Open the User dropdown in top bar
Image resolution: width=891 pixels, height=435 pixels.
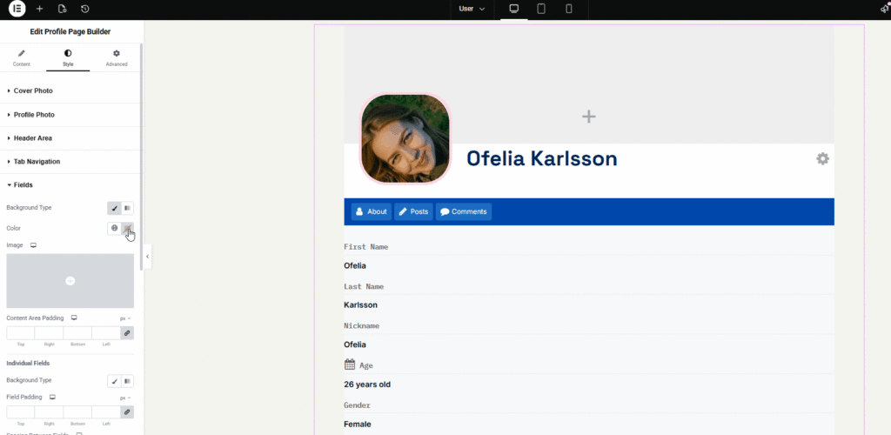(472, 9)
